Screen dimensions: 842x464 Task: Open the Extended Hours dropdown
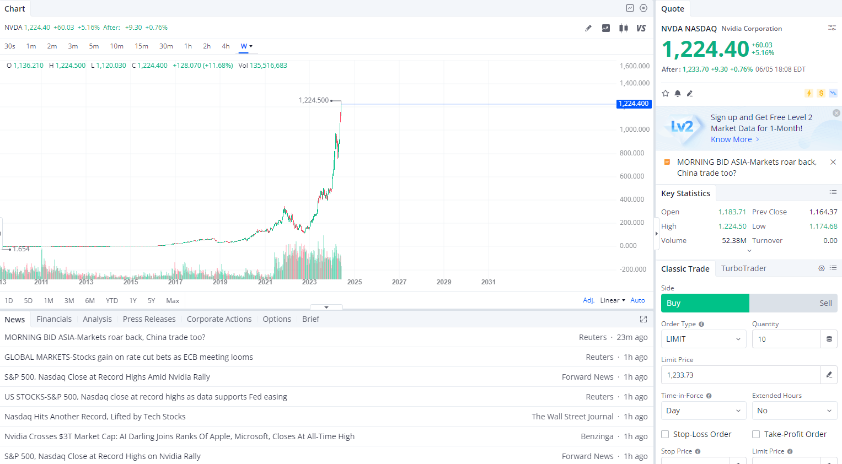[x=795, y=411]
